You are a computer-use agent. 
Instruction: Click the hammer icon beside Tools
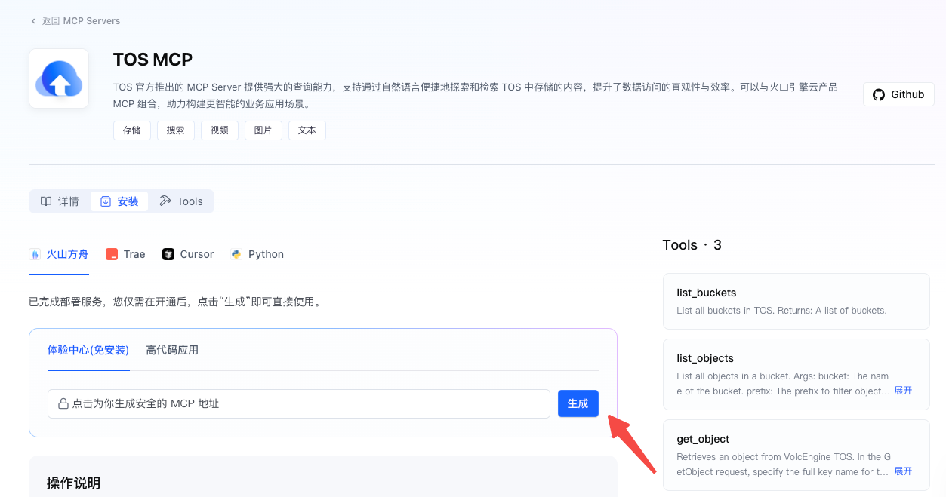click(165, 201)
